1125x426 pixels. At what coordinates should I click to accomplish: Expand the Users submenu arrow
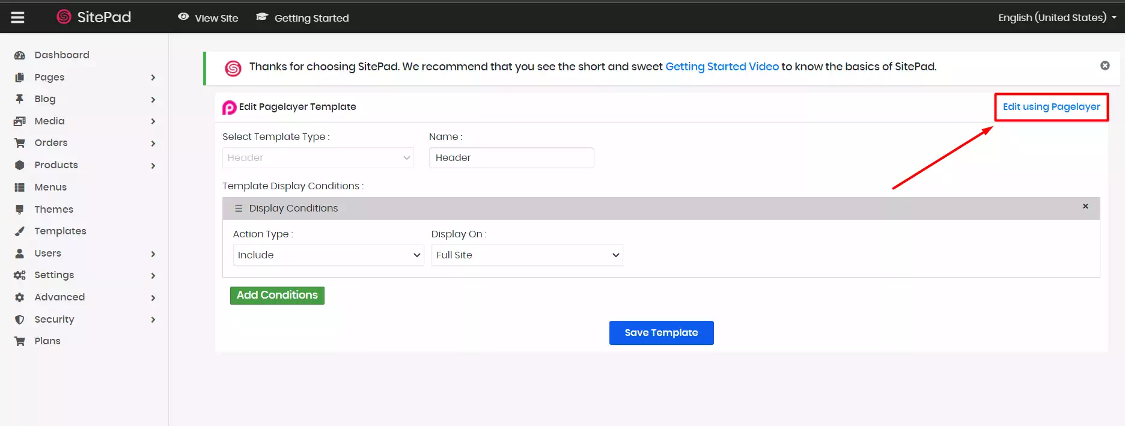click(x=153, y=254)
